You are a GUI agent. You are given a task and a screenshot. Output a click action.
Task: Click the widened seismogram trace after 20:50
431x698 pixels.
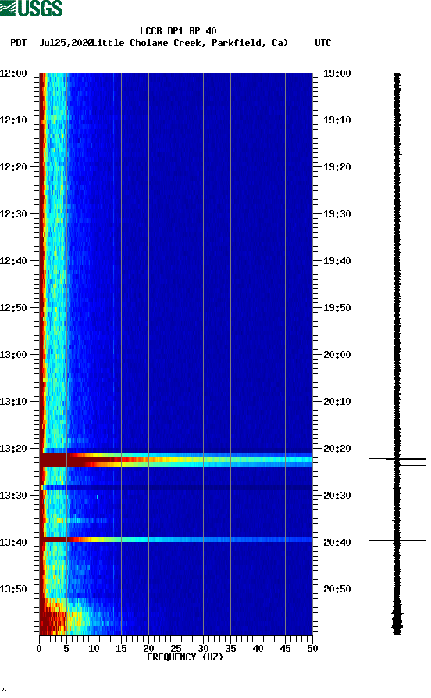pyautogui.click(x=397, y=617)
